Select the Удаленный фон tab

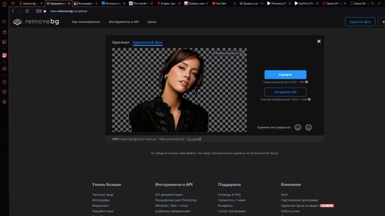pos(147,43)
